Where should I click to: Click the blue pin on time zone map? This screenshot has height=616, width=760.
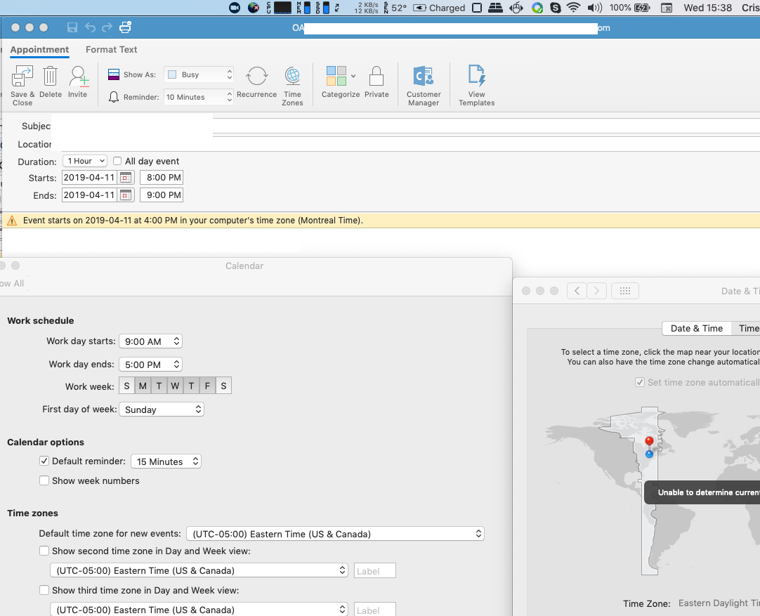[x=649, y=454]
